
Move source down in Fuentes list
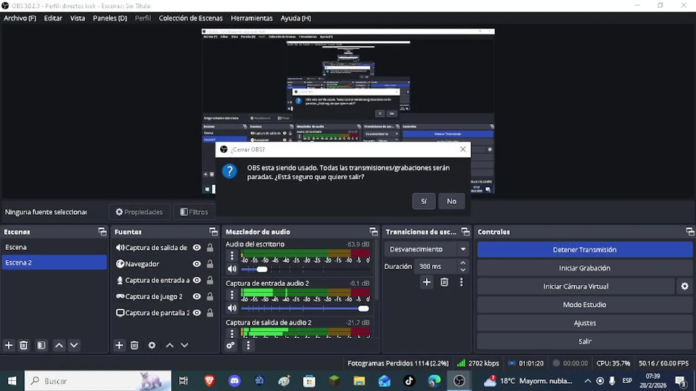[185, 345]
